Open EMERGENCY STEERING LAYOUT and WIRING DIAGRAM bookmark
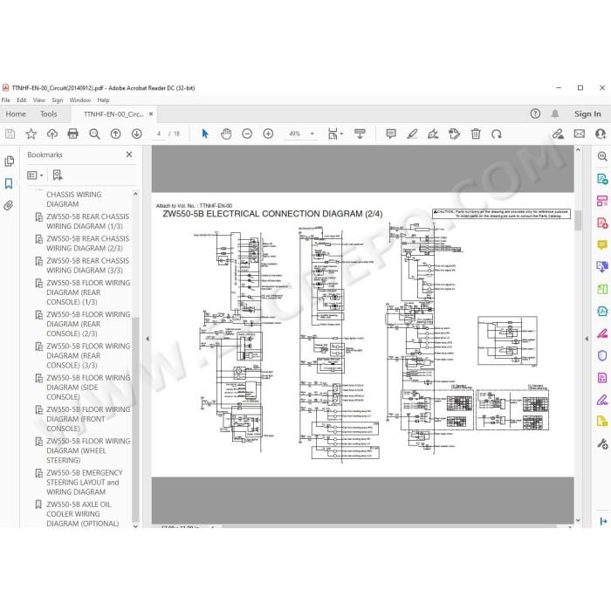The image size is (611, 611). pyautogui.click(x=84, y=483)
